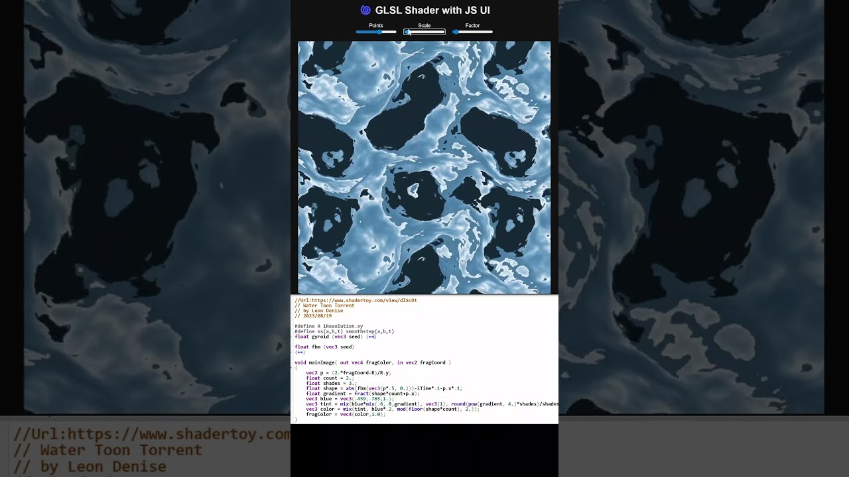Click the "float gradient = fract(..." line
The height and width of the screenshot is (477, 849).
(x=363, y=394)
